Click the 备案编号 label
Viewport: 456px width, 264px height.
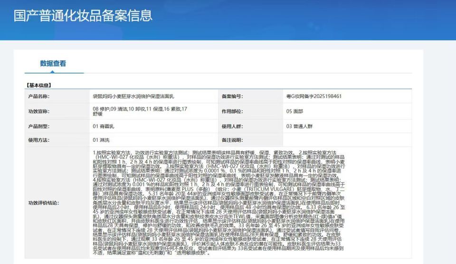(232, 96)
